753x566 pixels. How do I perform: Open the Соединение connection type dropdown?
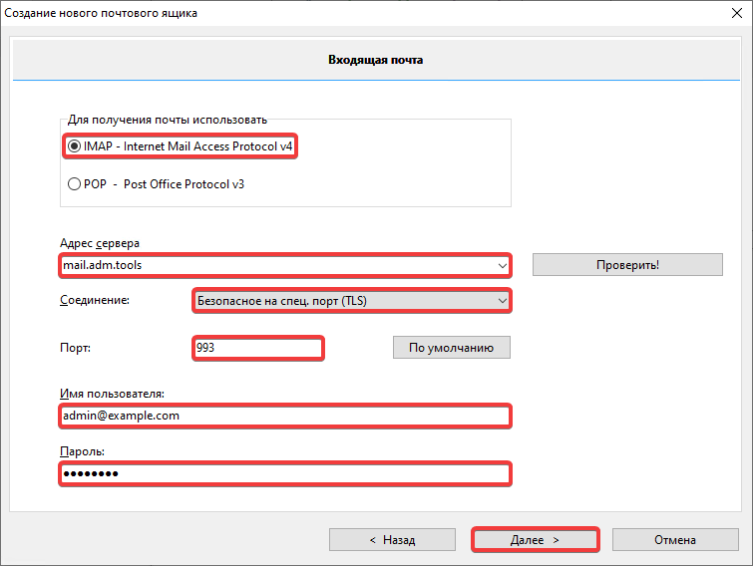click(x=350, y=300)
